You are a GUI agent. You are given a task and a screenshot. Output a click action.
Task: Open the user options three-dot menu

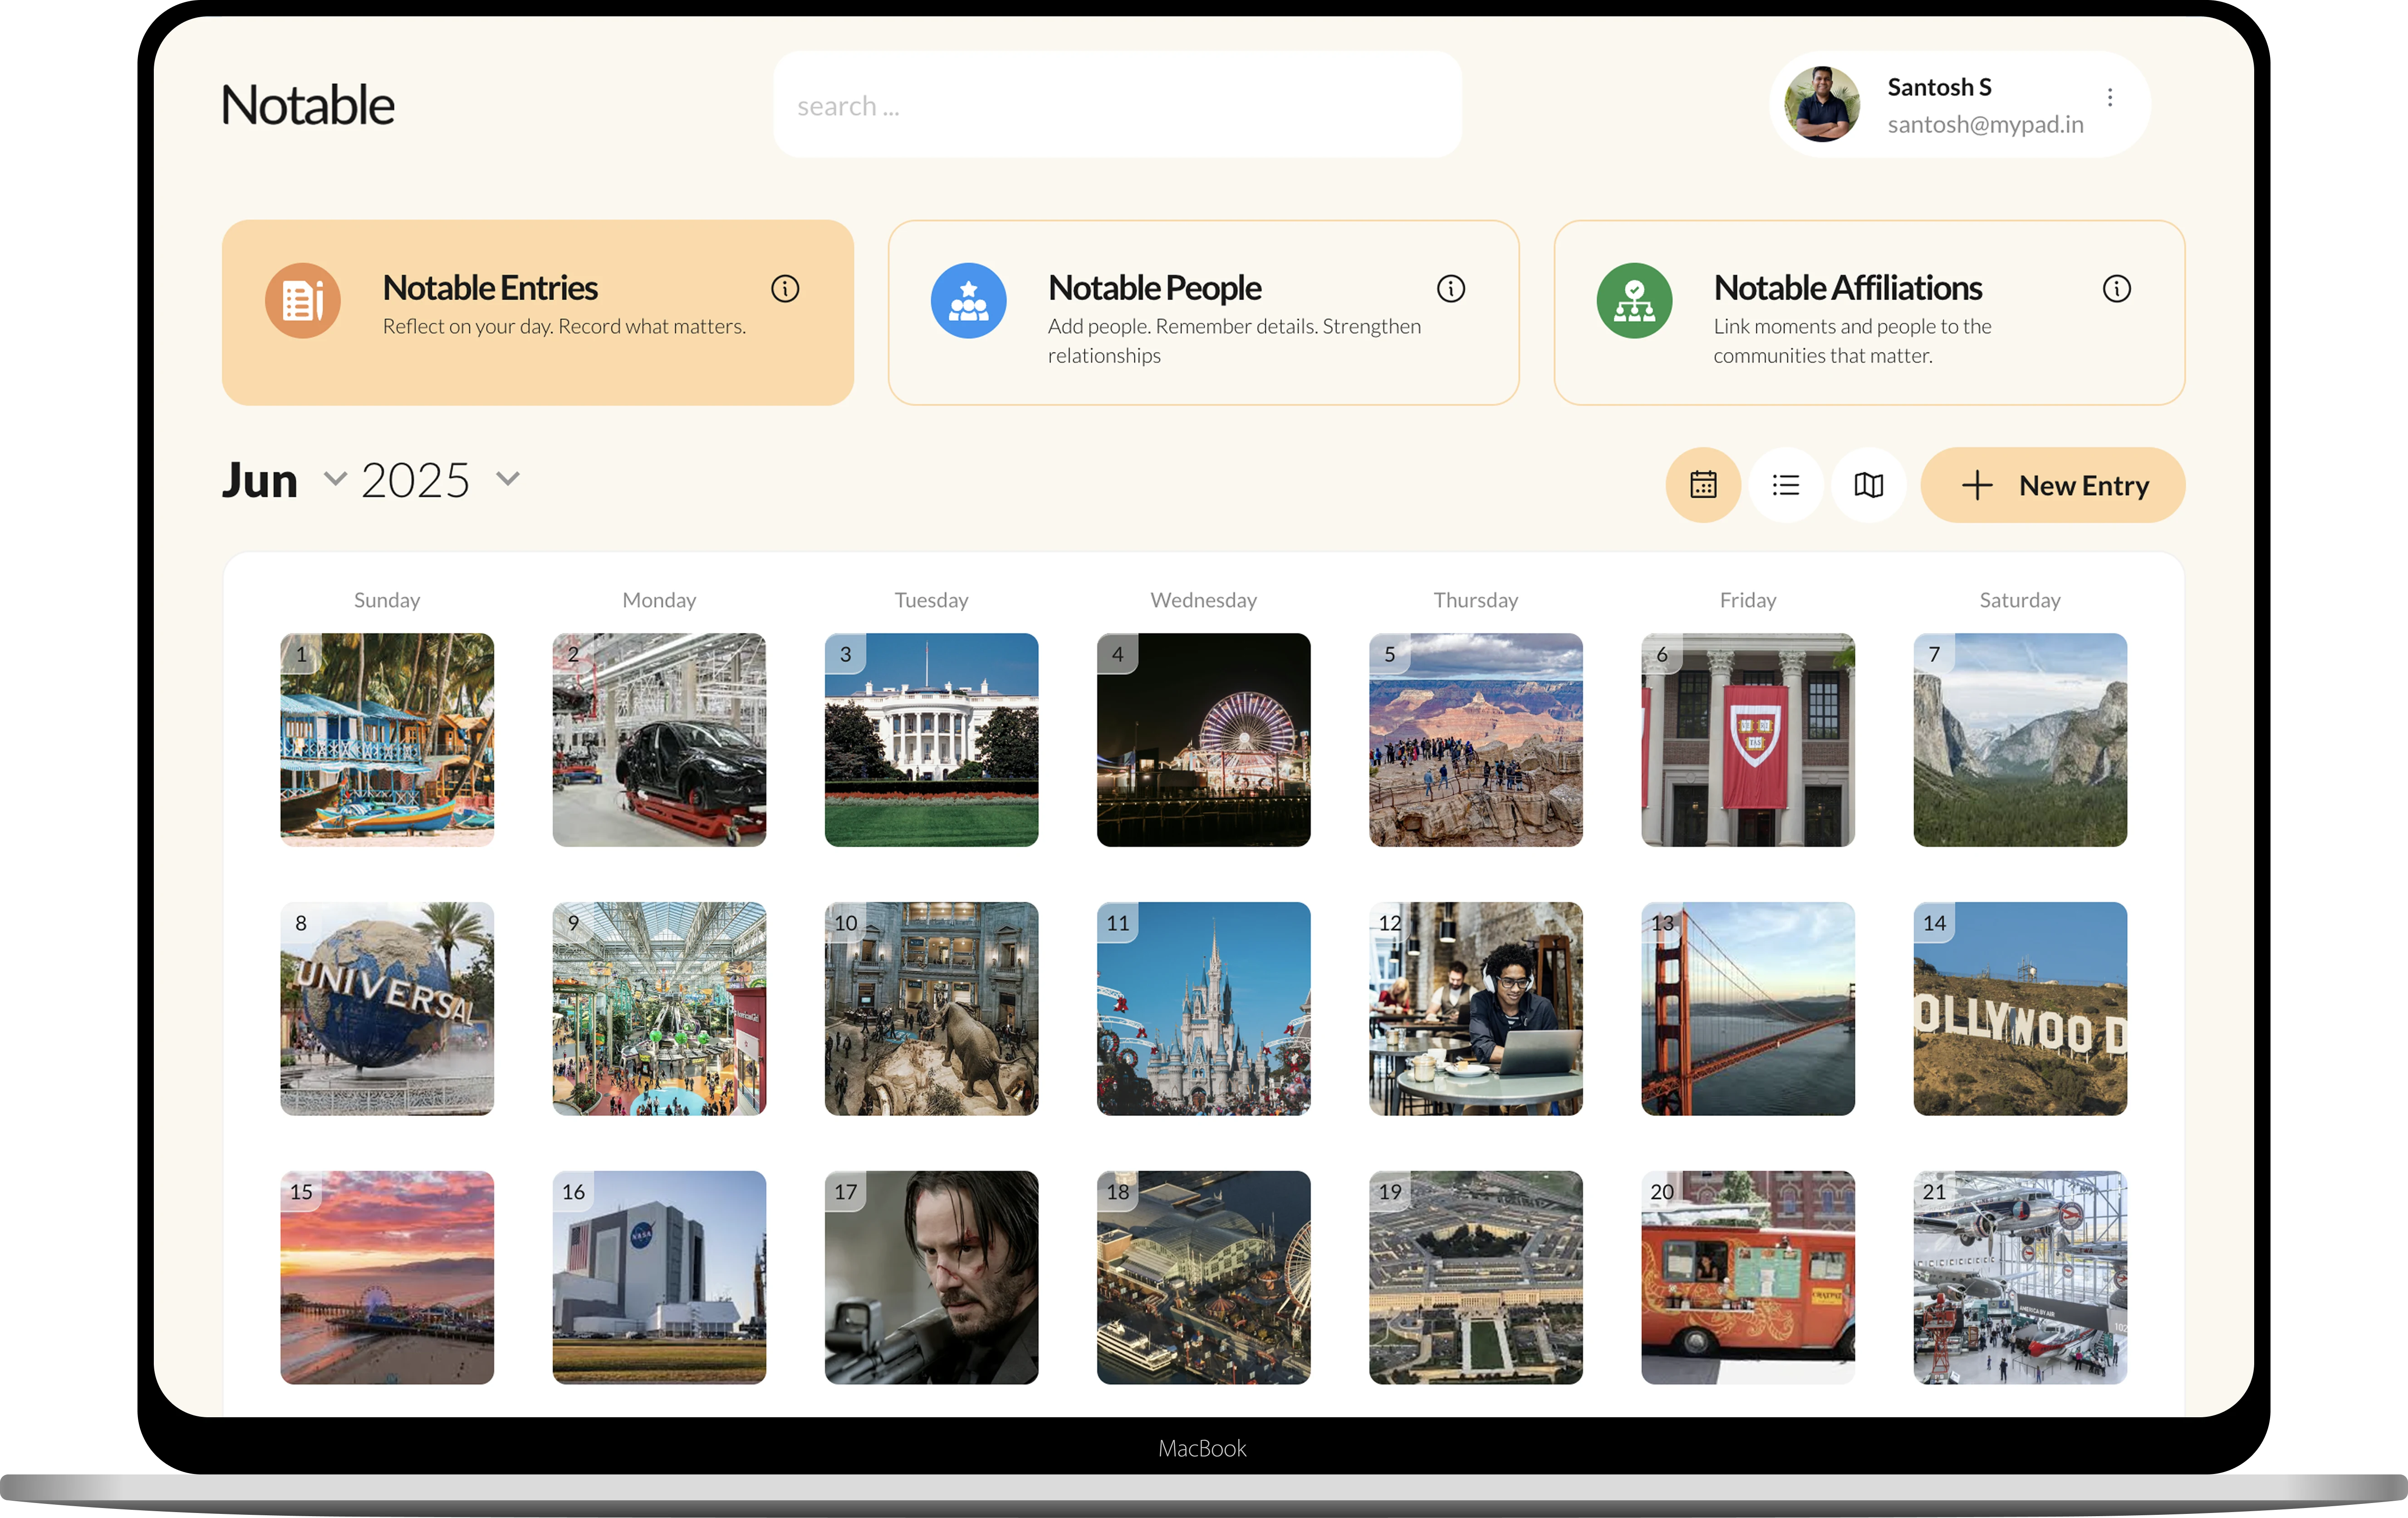click(x=2110, y=97)
